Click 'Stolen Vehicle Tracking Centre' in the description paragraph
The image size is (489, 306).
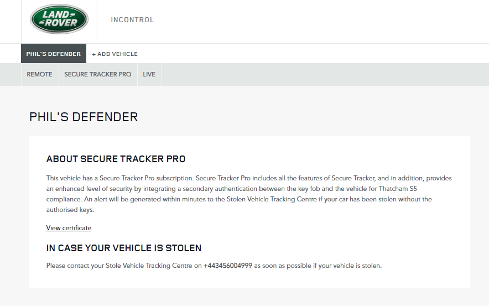(272, 199)
